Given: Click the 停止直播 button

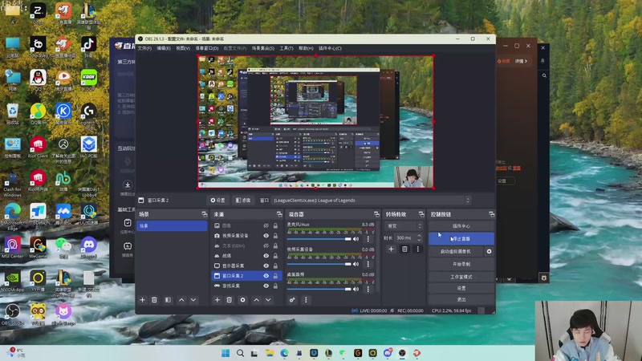Looking at the screenshot, I should pyautogui.click(x=461, y=238).
